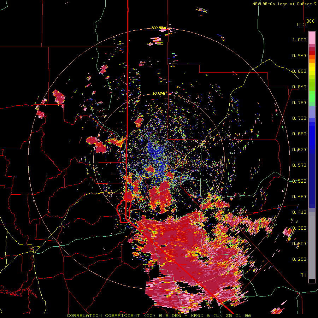Click the DCC product label
The height and width of the screenshot is (318, 318).
(x=310, y=21)
